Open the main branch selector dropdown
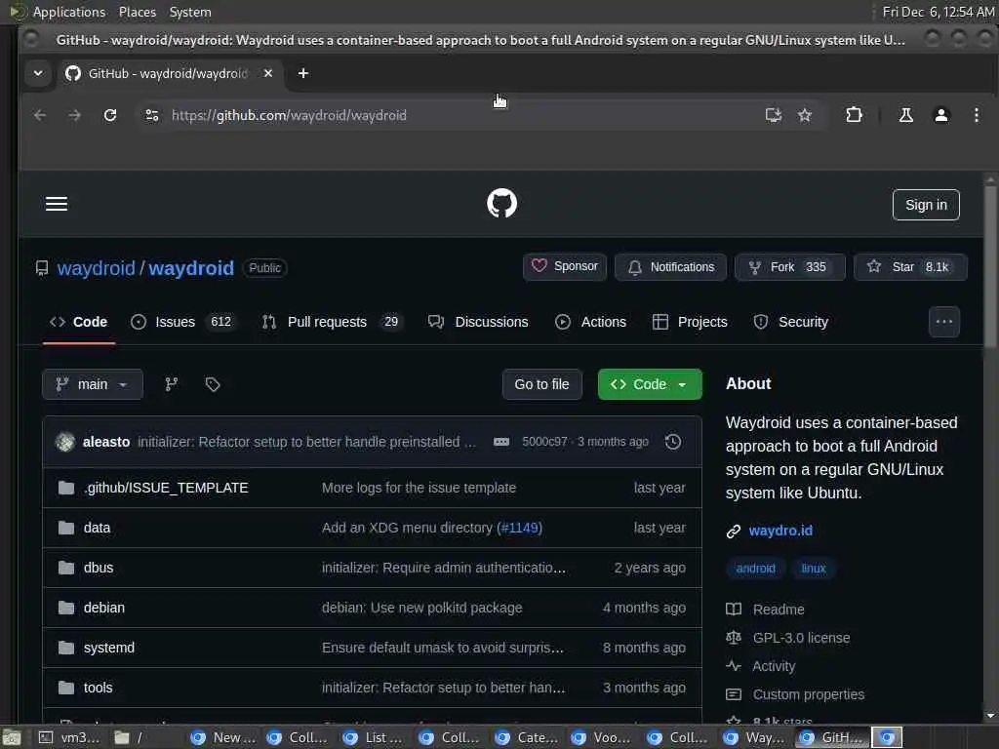 [93, 384]
